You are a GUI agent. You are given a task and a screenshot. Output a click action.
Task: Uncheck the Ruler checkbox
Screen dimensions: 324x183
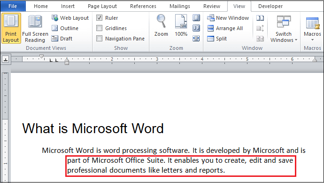(100, 18)
